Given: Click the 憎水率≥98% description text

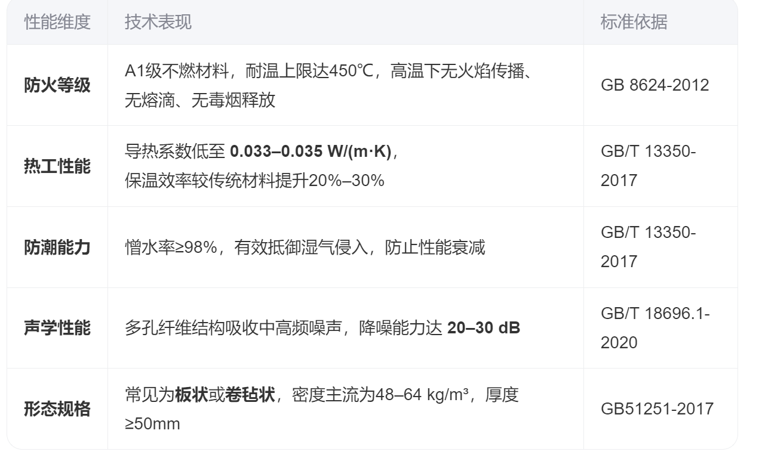Looking at the screenshot, I should (170, 247).
